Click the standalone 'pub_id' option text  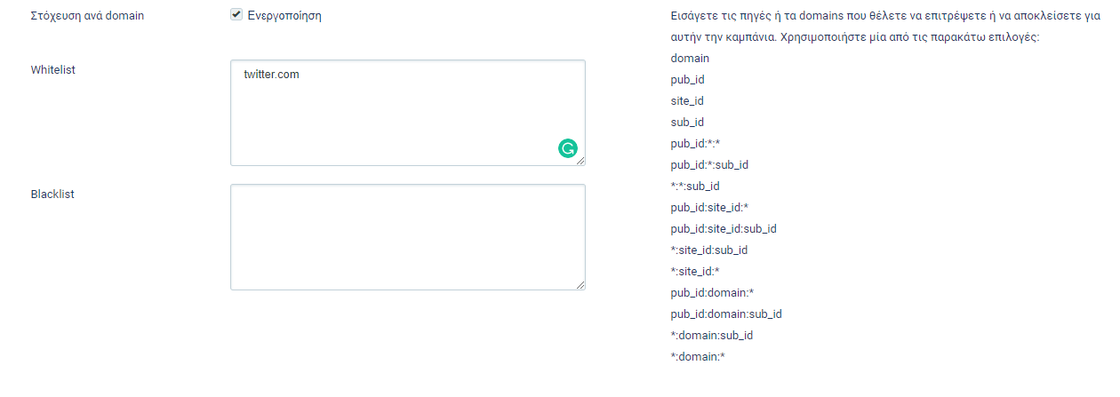688,79
